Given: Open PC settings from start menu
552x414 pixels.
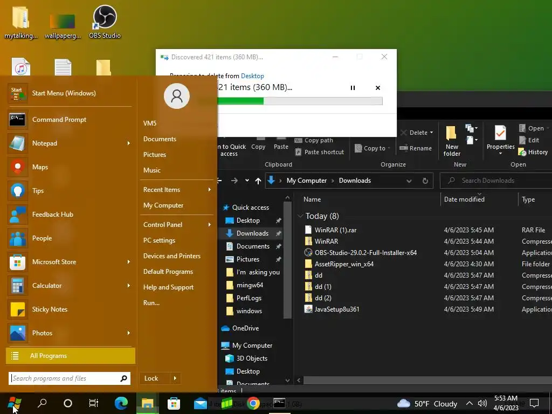Looking at the screenshot, I should (x=159, y=240).
